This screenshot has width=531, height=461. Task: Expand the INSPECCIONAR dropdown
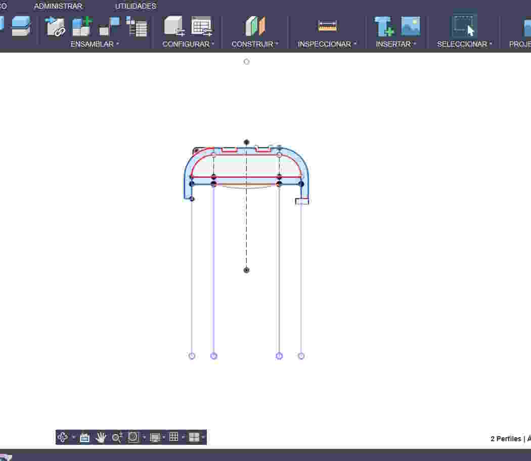coord(327,44)
